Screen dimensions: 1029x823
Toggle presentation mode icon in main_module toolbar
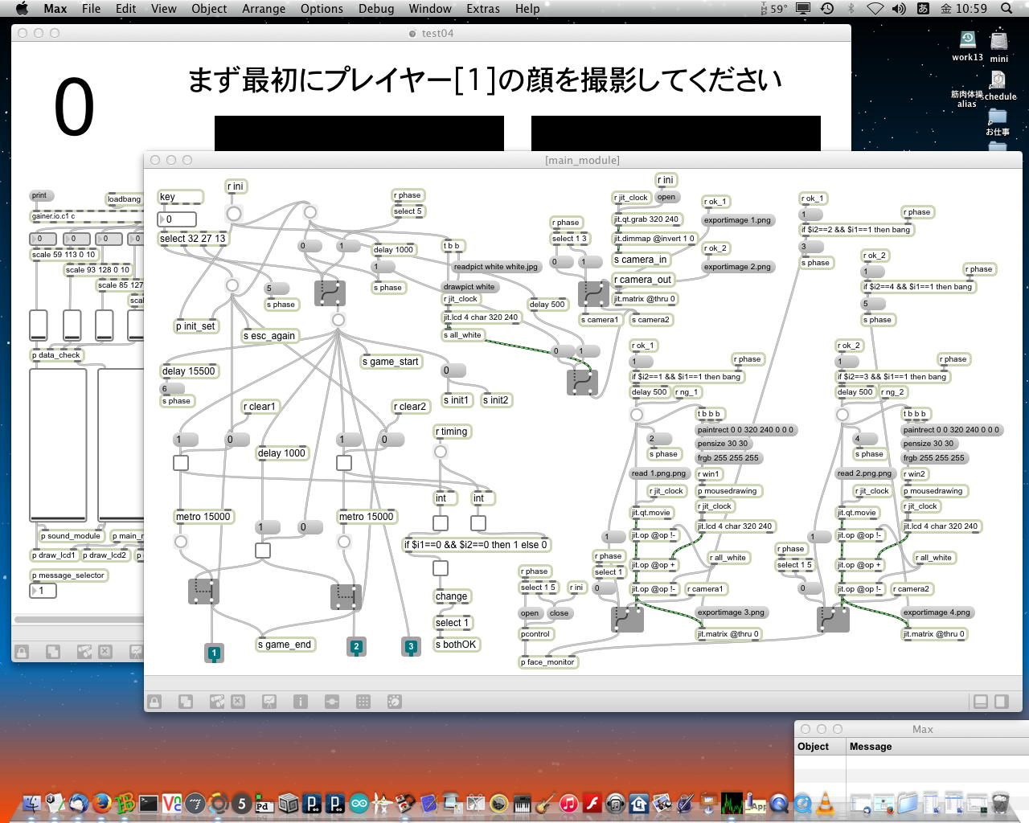[269, 702]
